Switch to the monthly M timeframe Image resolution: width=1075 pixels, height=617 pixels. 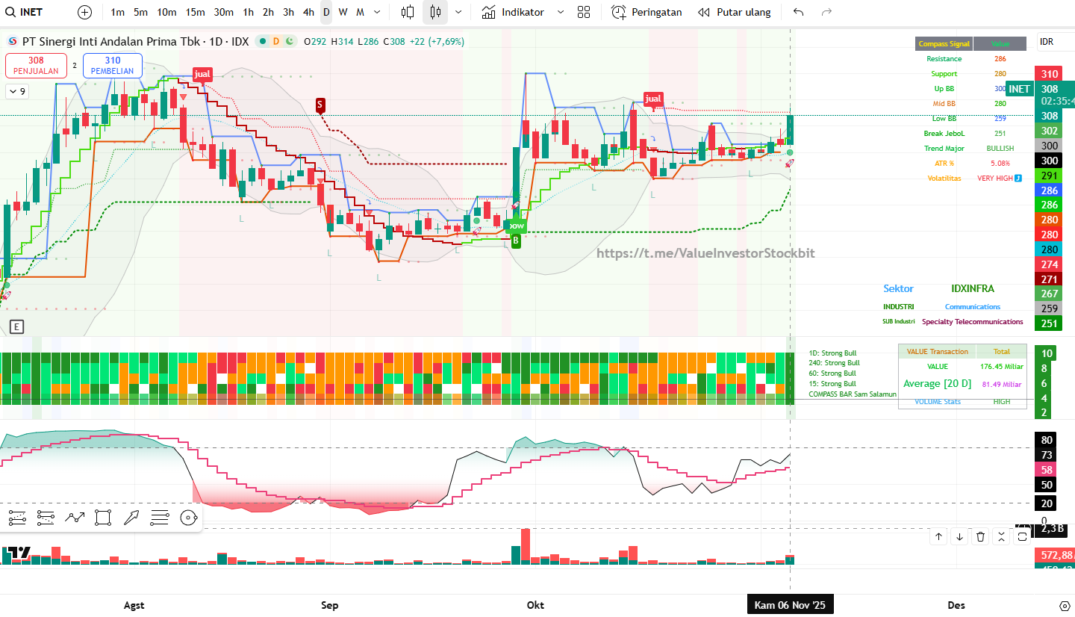click(x=360, y=12)
